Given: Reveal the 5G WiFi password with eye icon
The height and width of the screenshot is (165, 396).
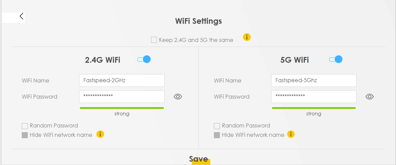Looking at the screenshot, I should pyautogui.click(x=370, y=97).
